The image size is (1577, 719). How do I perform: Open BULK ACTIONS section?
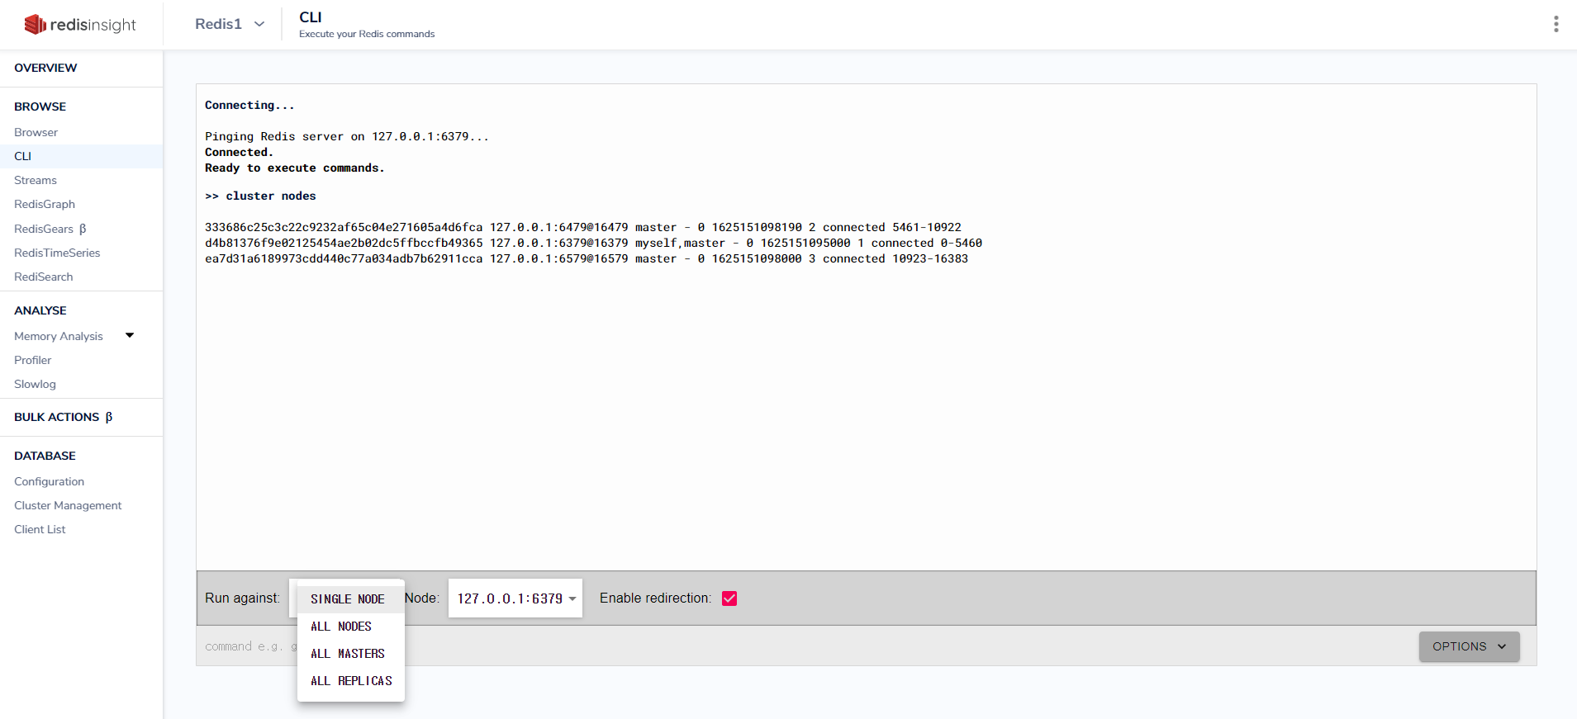pyautogui.click(x=64, y=417)
